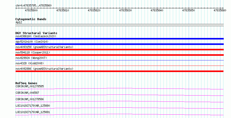This screenshot has height=118, width=231.
Task: Click the blue bar under nsv6386160
Action: [x=119, y=39]
